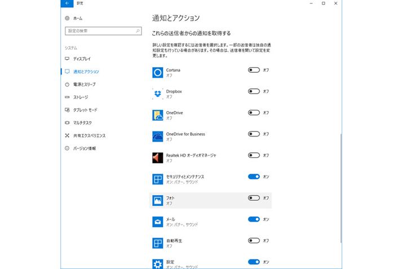Screen dimensions: 403x269
Task: Click the 自動再生 app icon
Action: click(158, 243)
